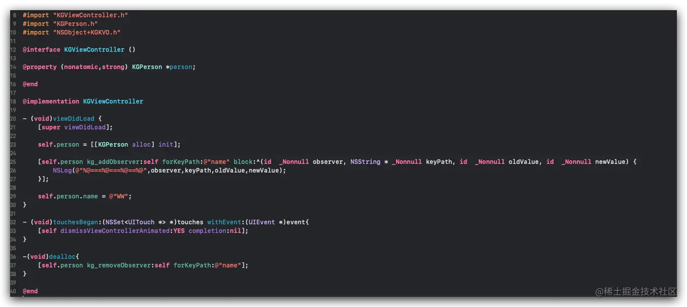Click the dealloc method name

pos(62,257)
